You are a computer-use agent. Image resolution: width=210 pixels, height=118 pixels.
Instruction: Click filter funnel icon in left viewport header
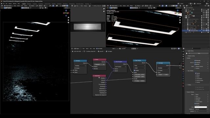pos(46,8)
